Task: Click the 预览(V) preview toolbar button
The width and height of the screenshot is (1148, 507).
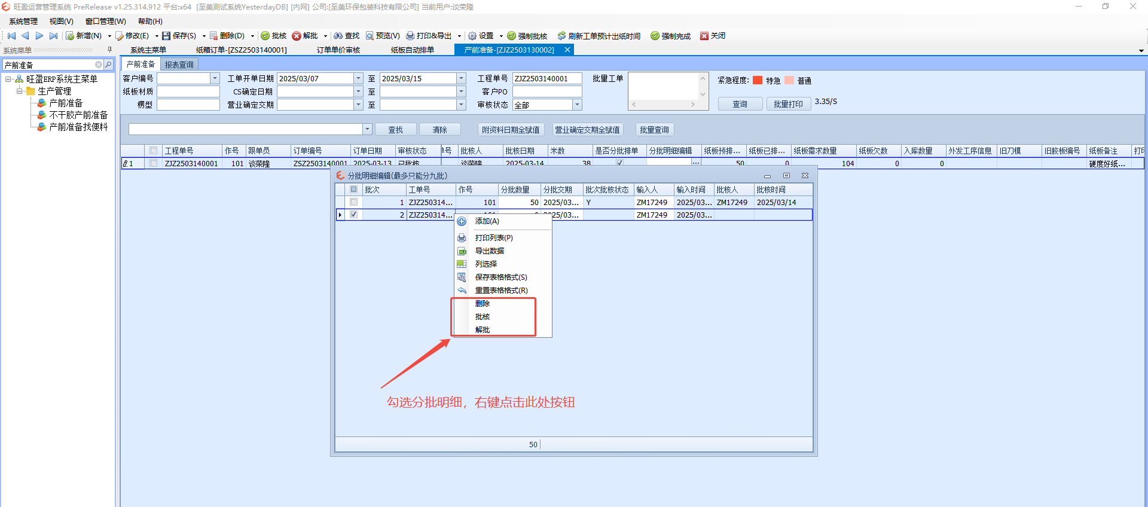Action: (383, 36)
